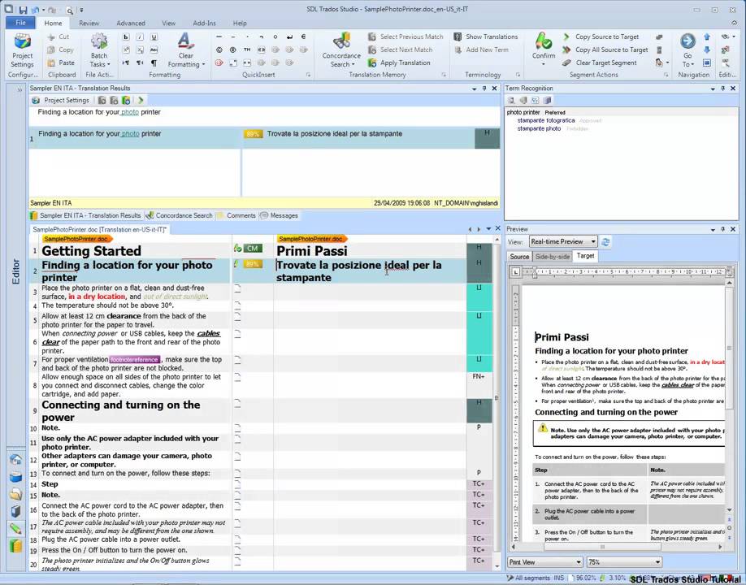Viewport: 746px width, 585px height.
Task: Click Show Translations in Terminology group
Action: 486,37
